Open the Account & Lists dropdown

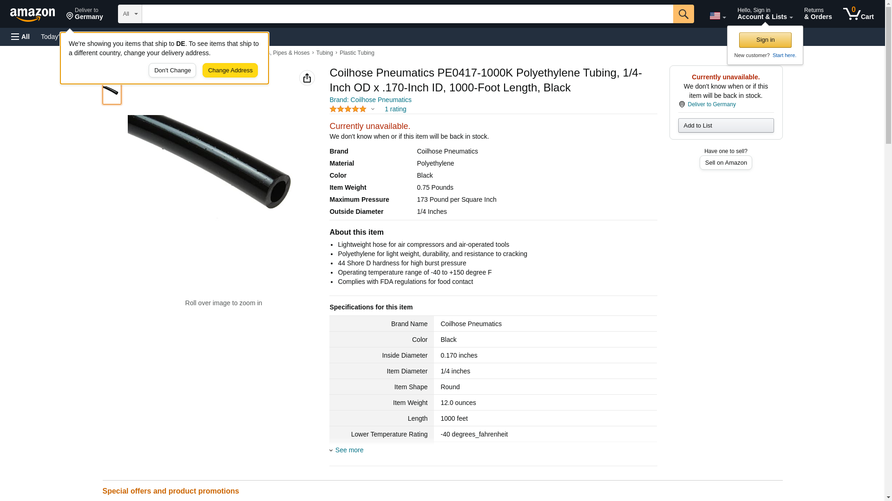coord(764,14)
